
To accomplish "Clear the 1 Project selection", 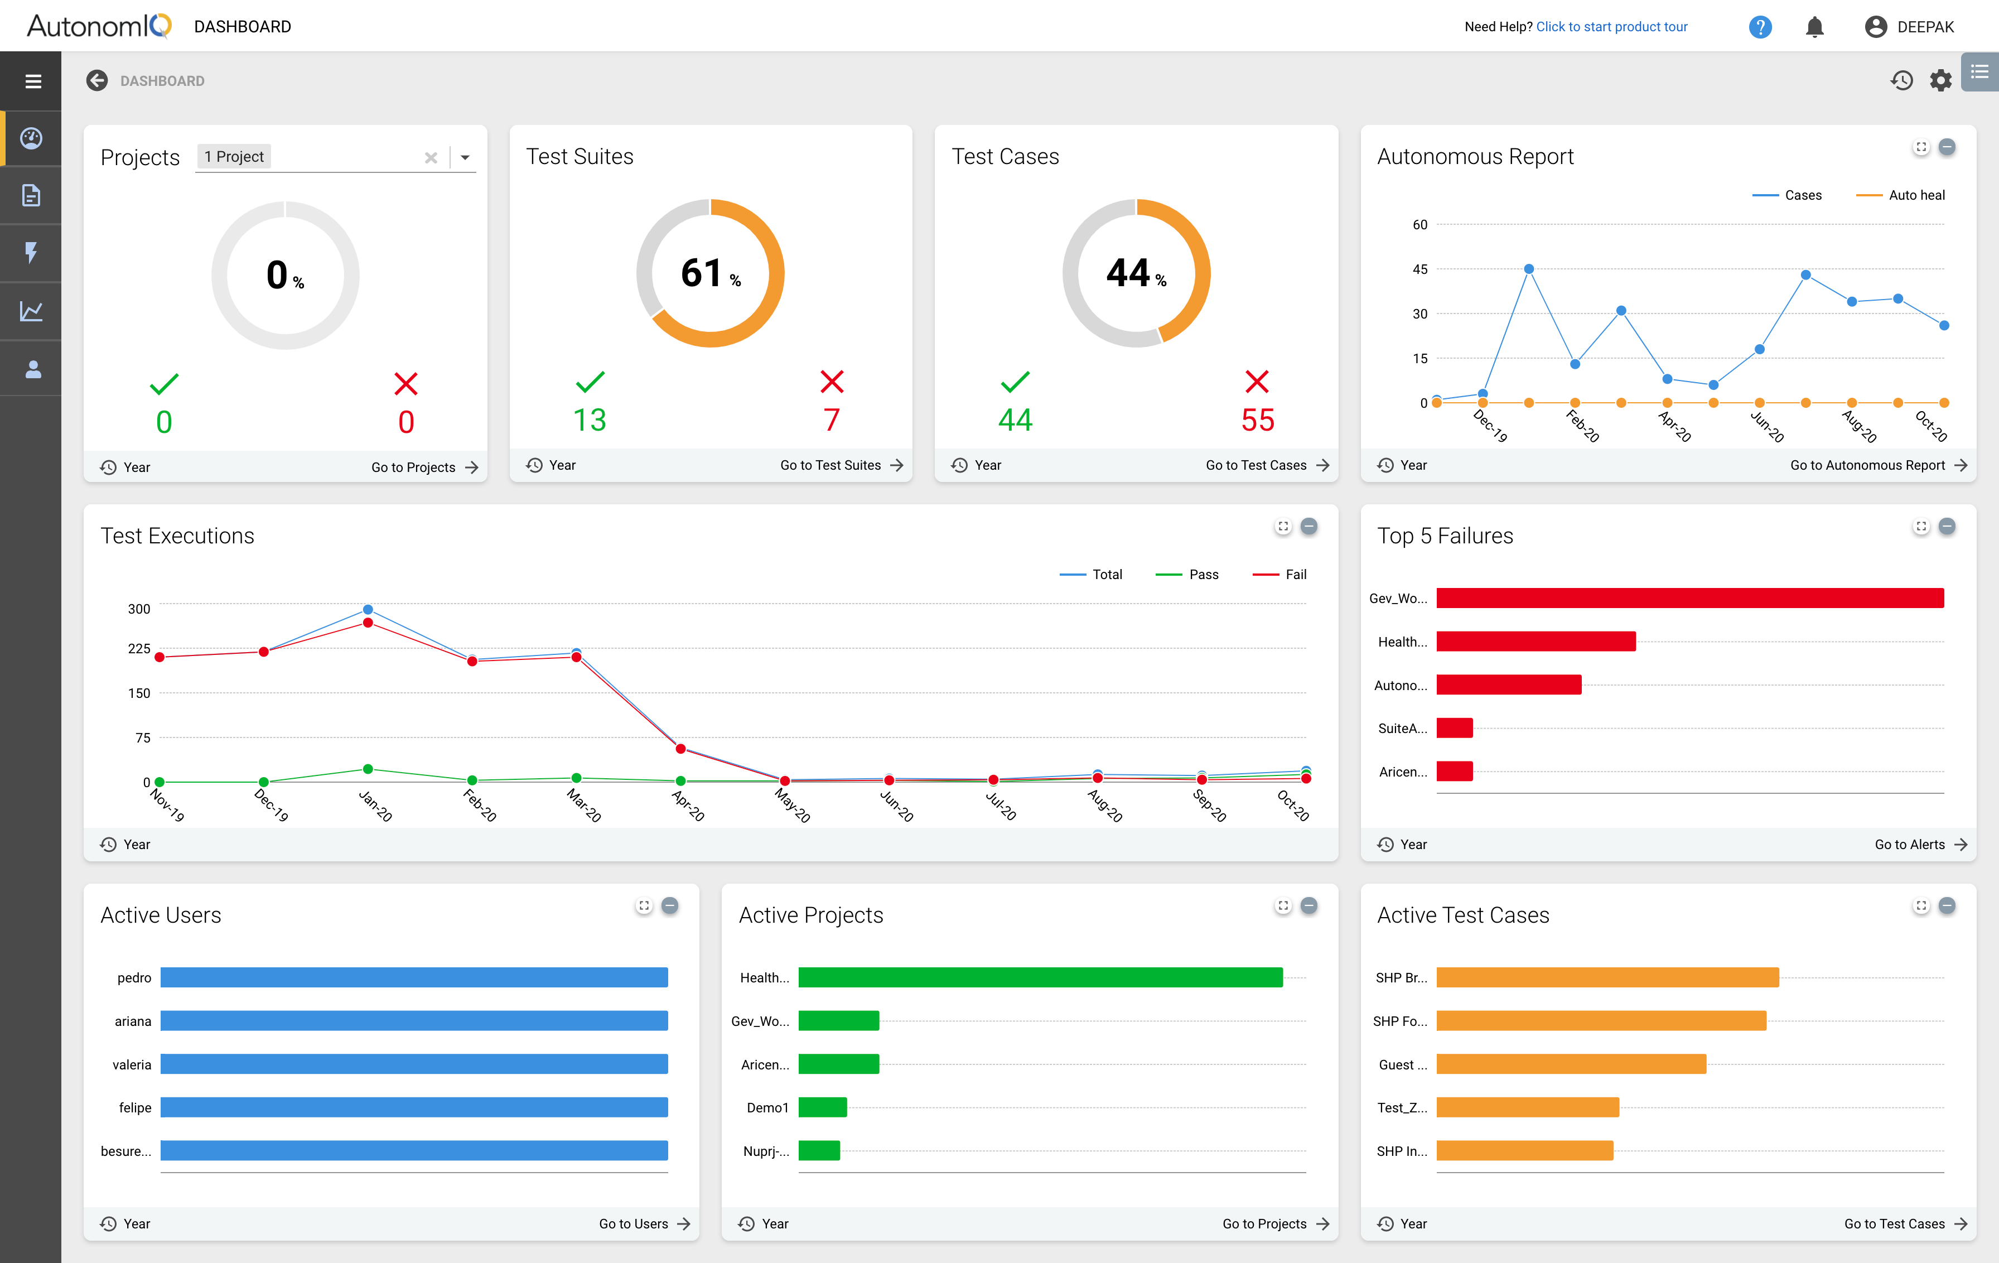I will point(431,157).
